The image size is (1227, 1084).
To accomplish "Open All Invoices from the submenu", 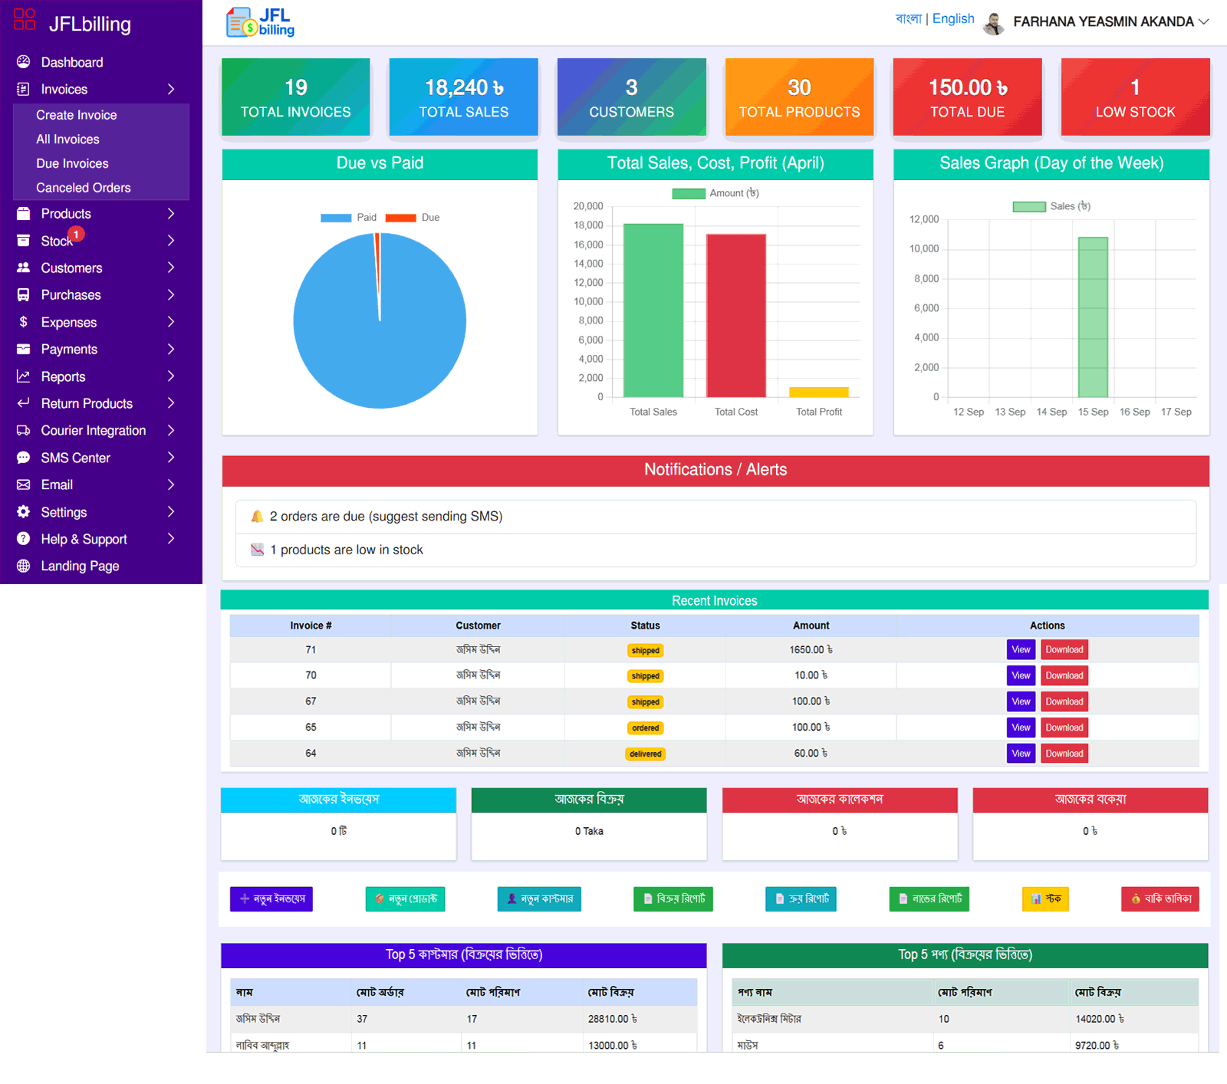I will pyautogui.click(x=67, y=140).
